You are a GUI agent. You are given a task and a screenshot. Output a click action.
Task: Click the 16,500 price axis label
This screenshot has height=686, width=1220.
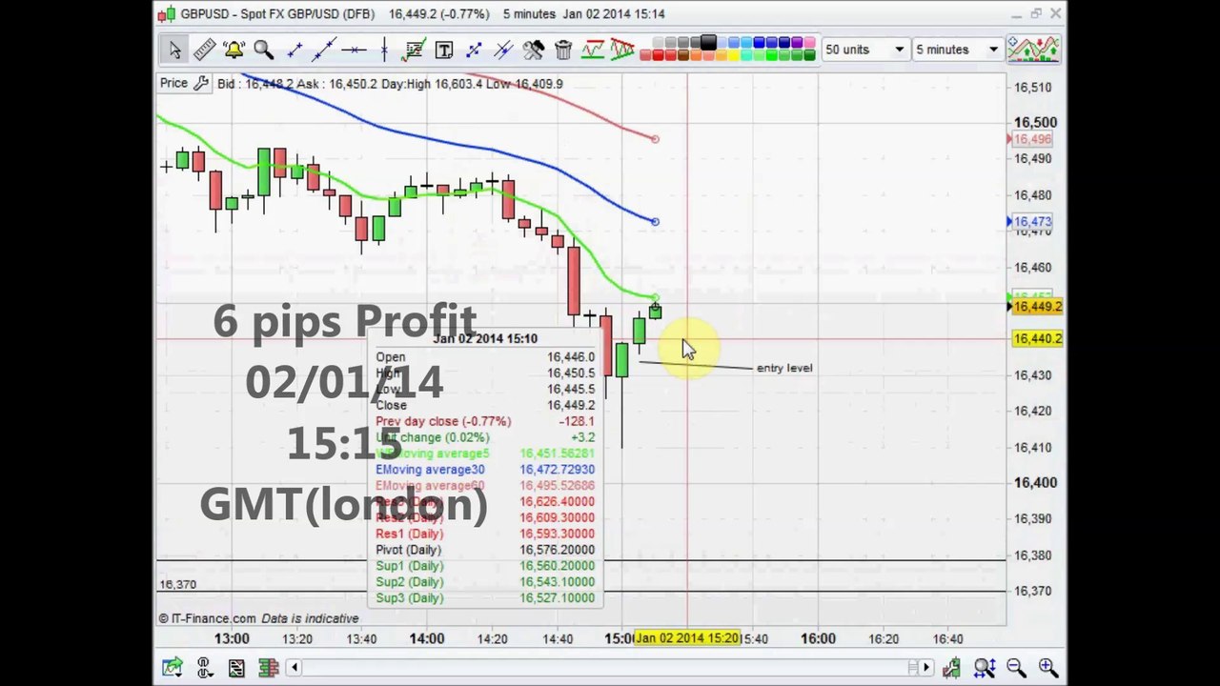click(x=1035, y=123)
